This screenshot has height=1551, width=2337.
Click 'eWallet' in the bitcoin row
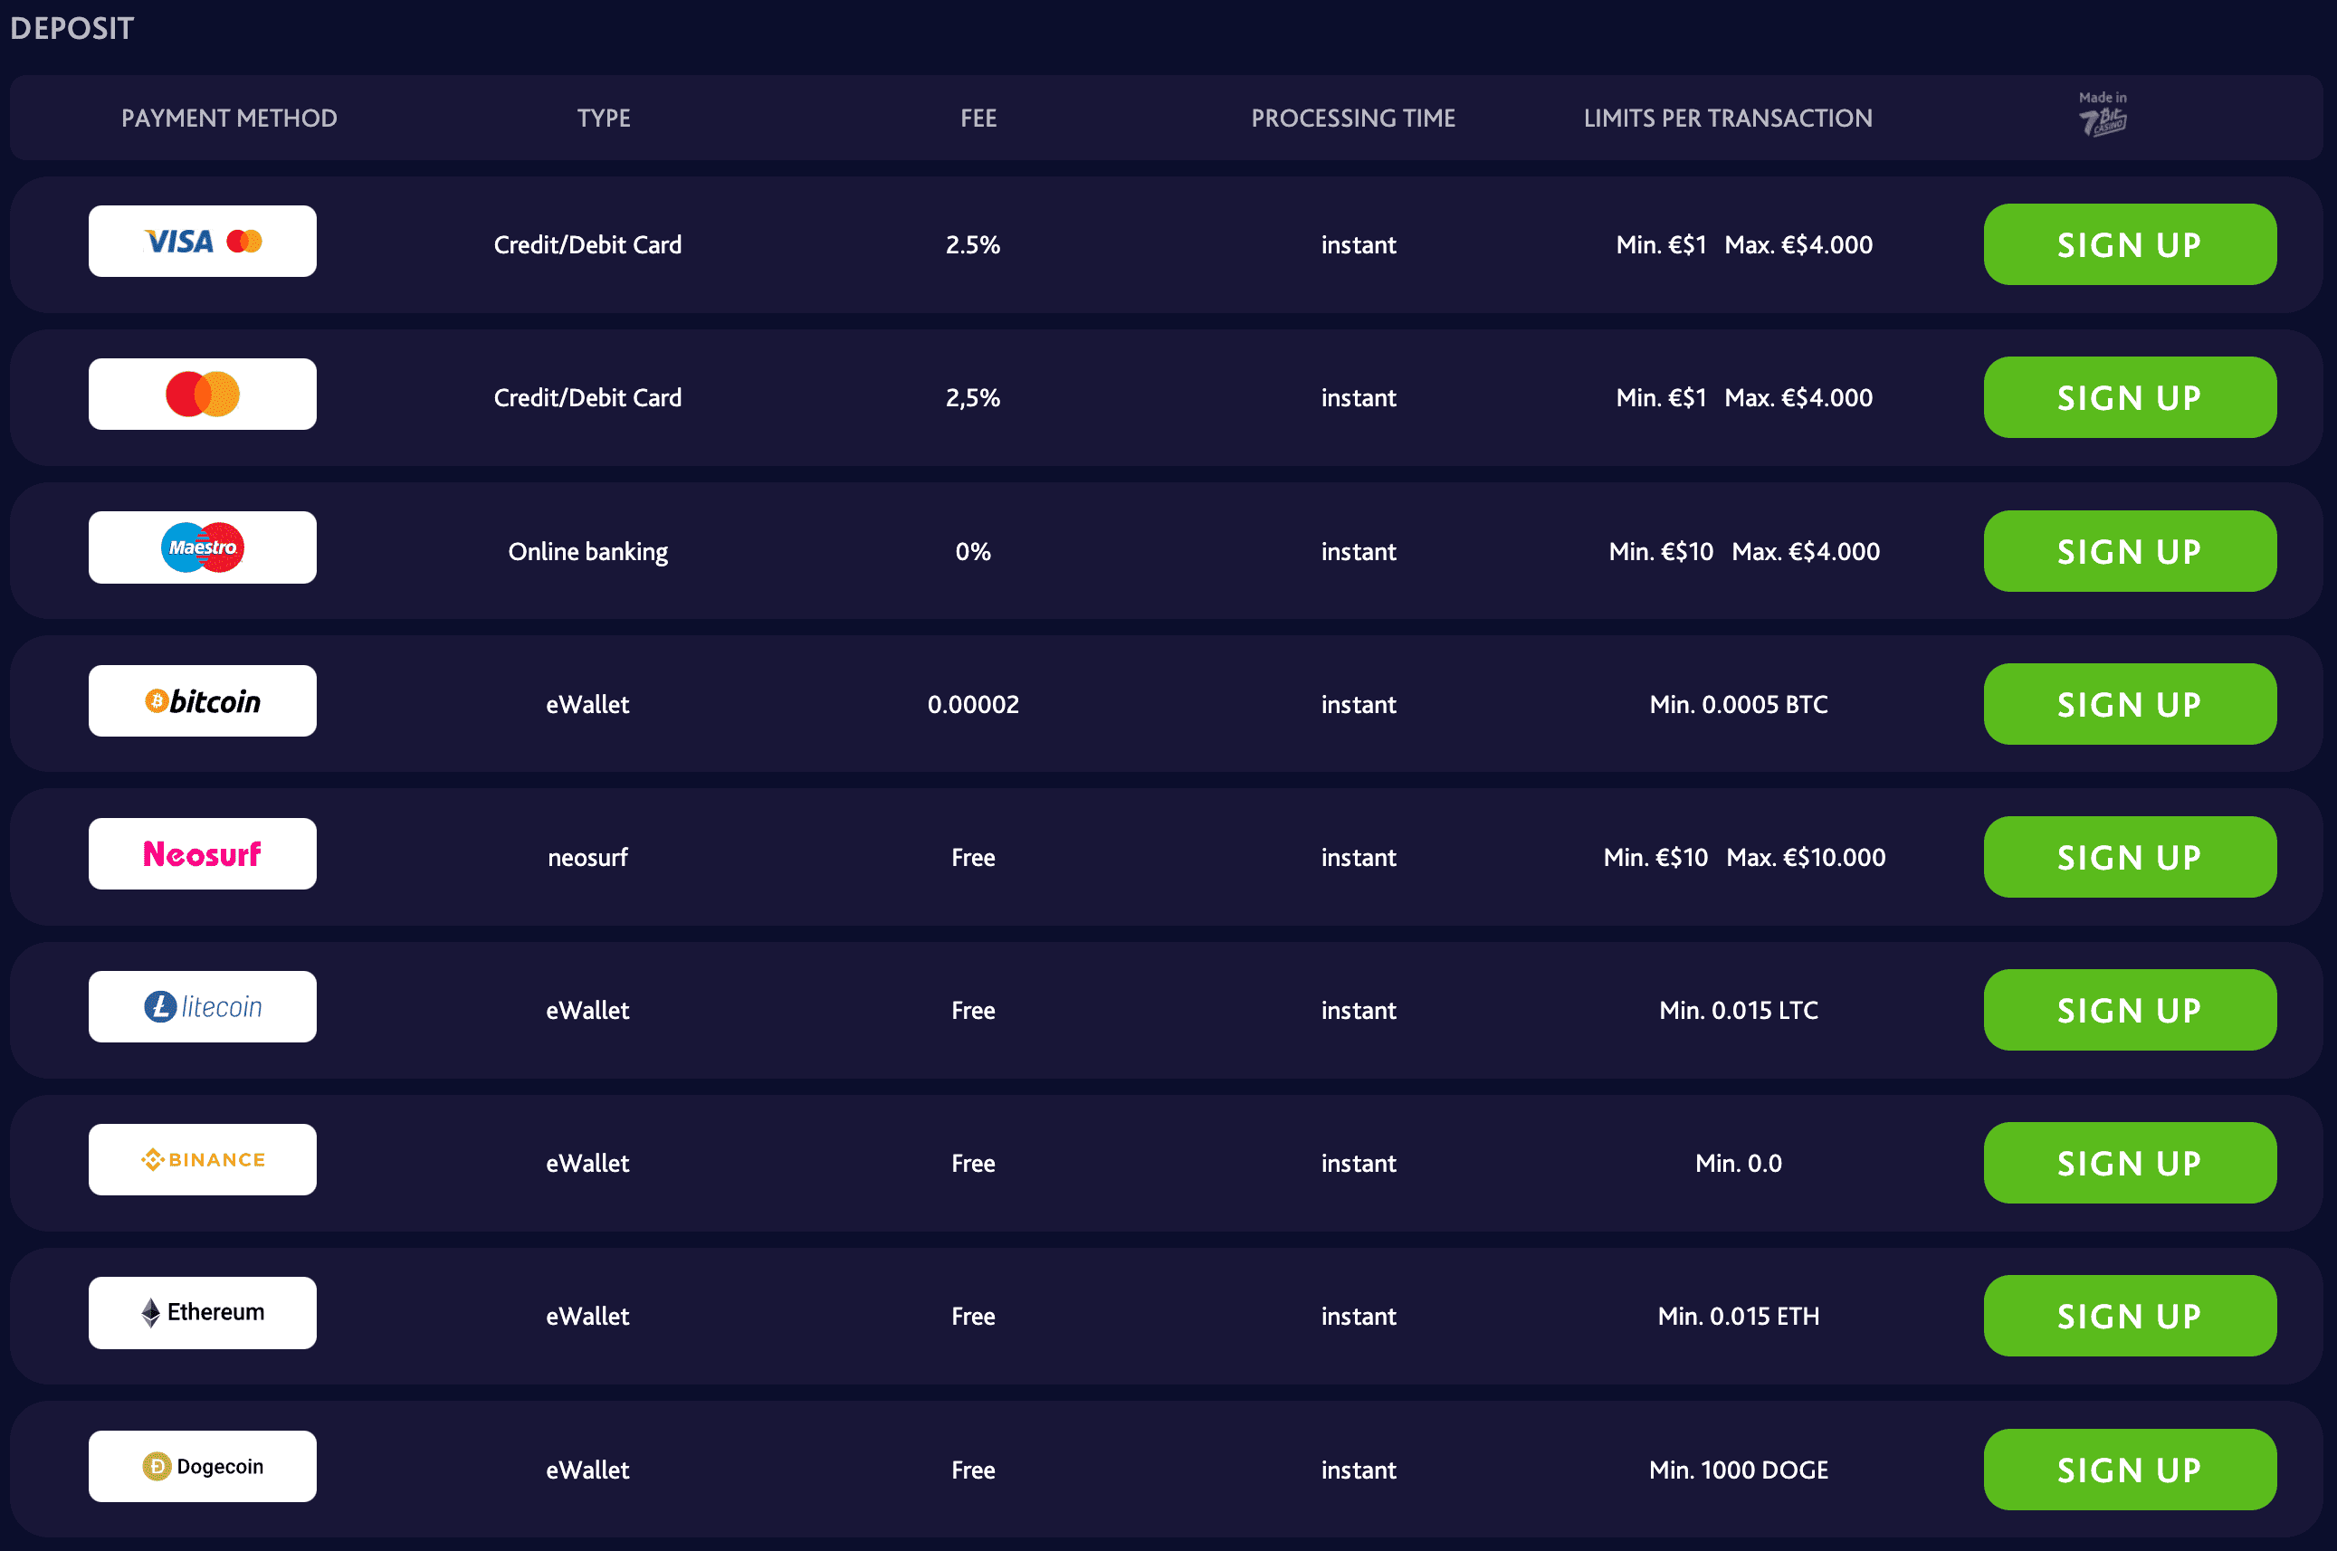587,704
